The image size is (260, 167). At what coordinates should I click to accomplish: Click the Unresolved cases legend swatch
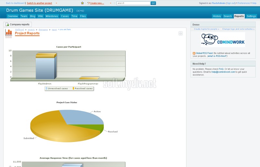46,89
